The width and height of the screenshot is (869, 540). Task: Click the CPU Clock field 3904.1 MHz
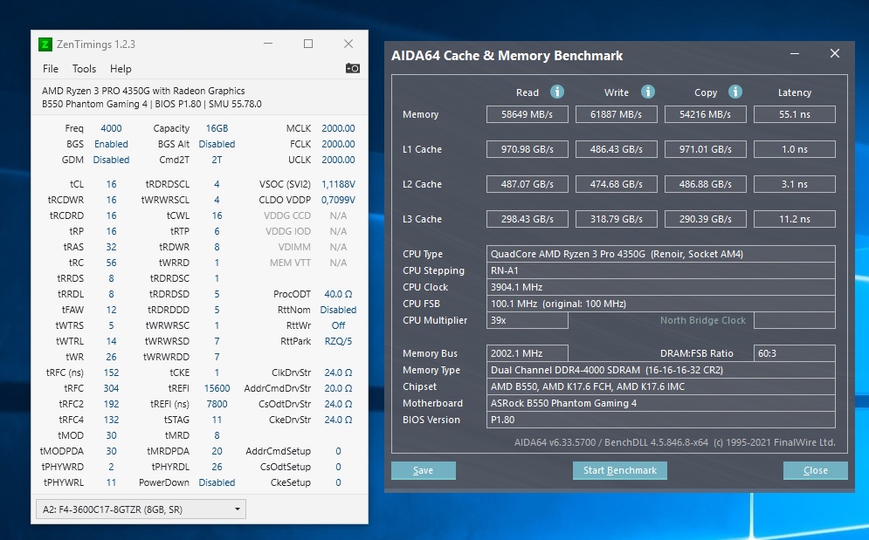click(660, 287)
